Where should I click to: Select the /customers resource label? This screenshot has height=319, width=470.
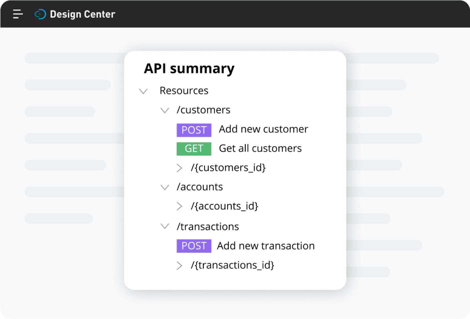point(203,110)
